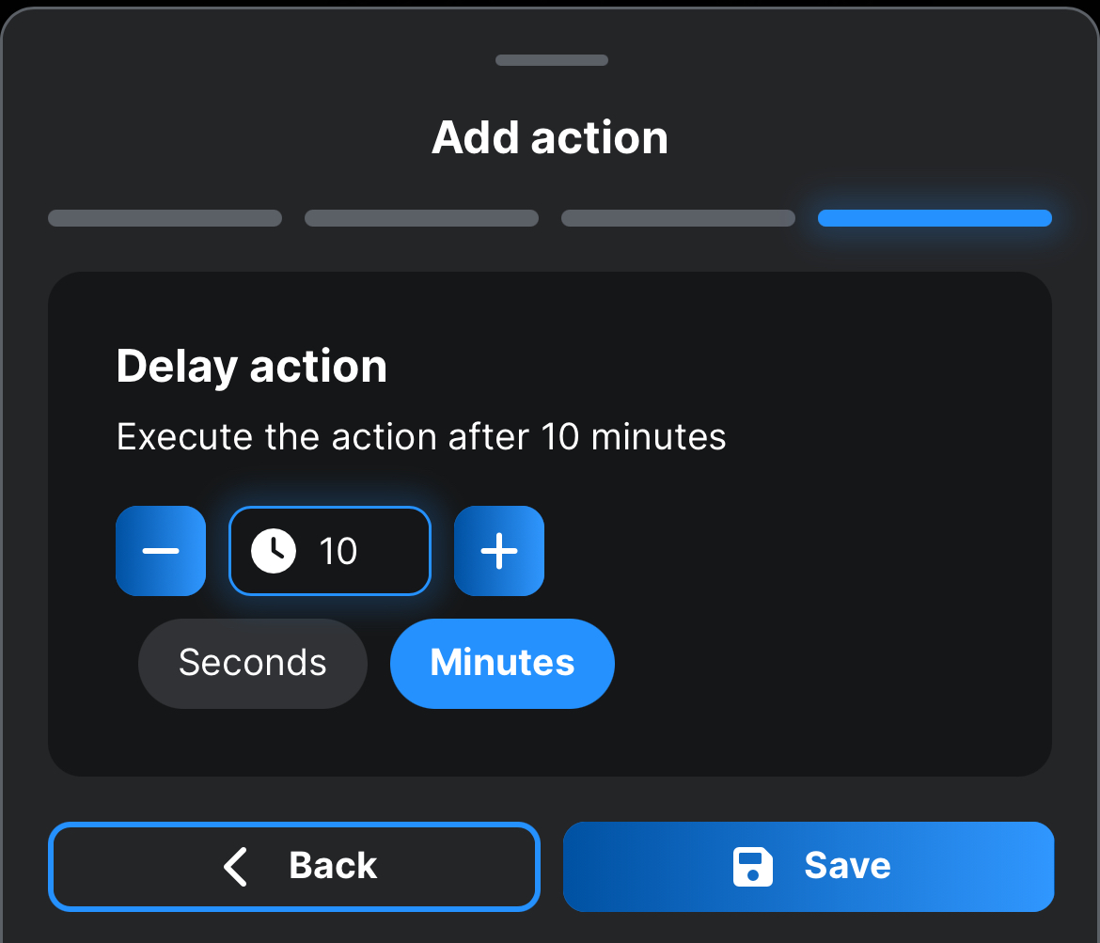Click the word Save on the Save button
This screenshot has height=943, width=1100.
[847, 867]
